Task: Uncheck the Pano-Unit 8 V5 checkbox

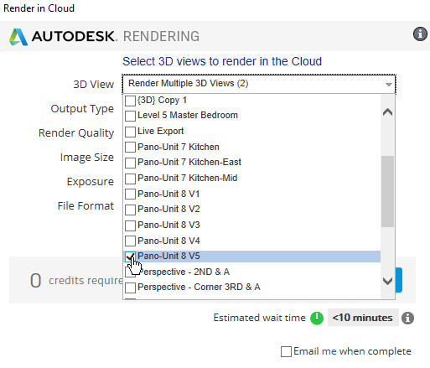Action: [x=130, y=257]
